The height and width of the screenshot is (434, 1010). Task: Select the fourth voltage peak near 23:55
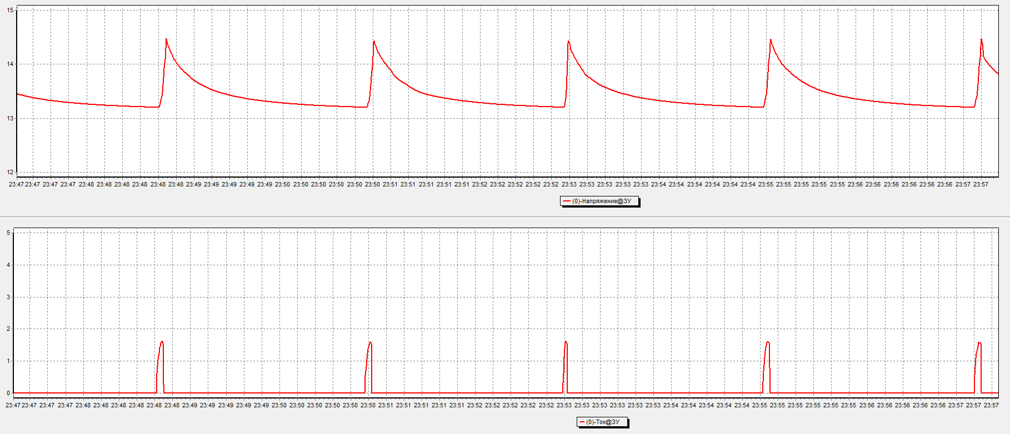click(x=771, y=40)
